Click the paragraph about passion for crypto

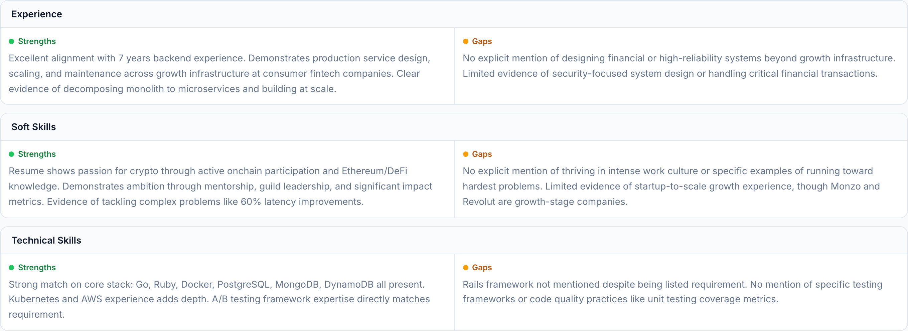220,186
